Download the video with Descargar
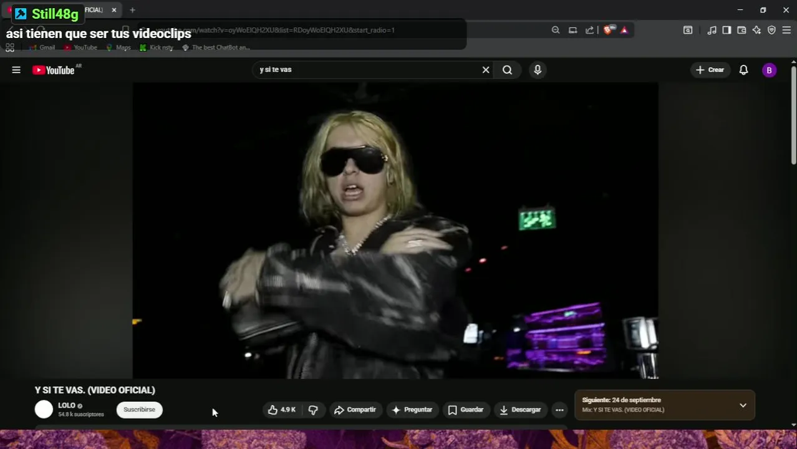797x449 pixels. pos(520,410)
